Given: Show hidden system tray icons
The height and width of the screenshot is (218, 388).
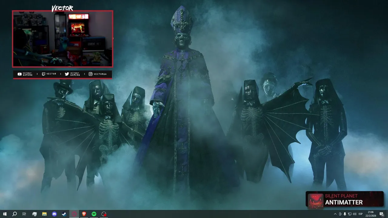Looking at the screenshot, I should 335,214.
